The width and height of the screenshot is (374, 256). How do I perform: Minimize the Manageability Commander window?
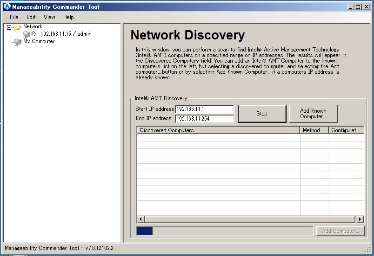tap(350, 7)
